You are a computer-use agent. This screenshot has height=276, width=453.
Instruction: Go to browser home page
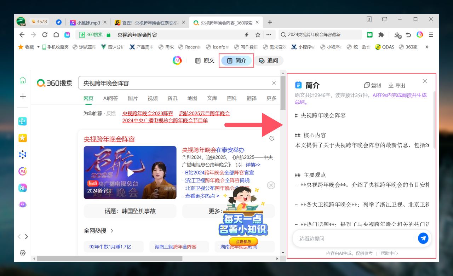pyautogui.click(x=56, y=35)
